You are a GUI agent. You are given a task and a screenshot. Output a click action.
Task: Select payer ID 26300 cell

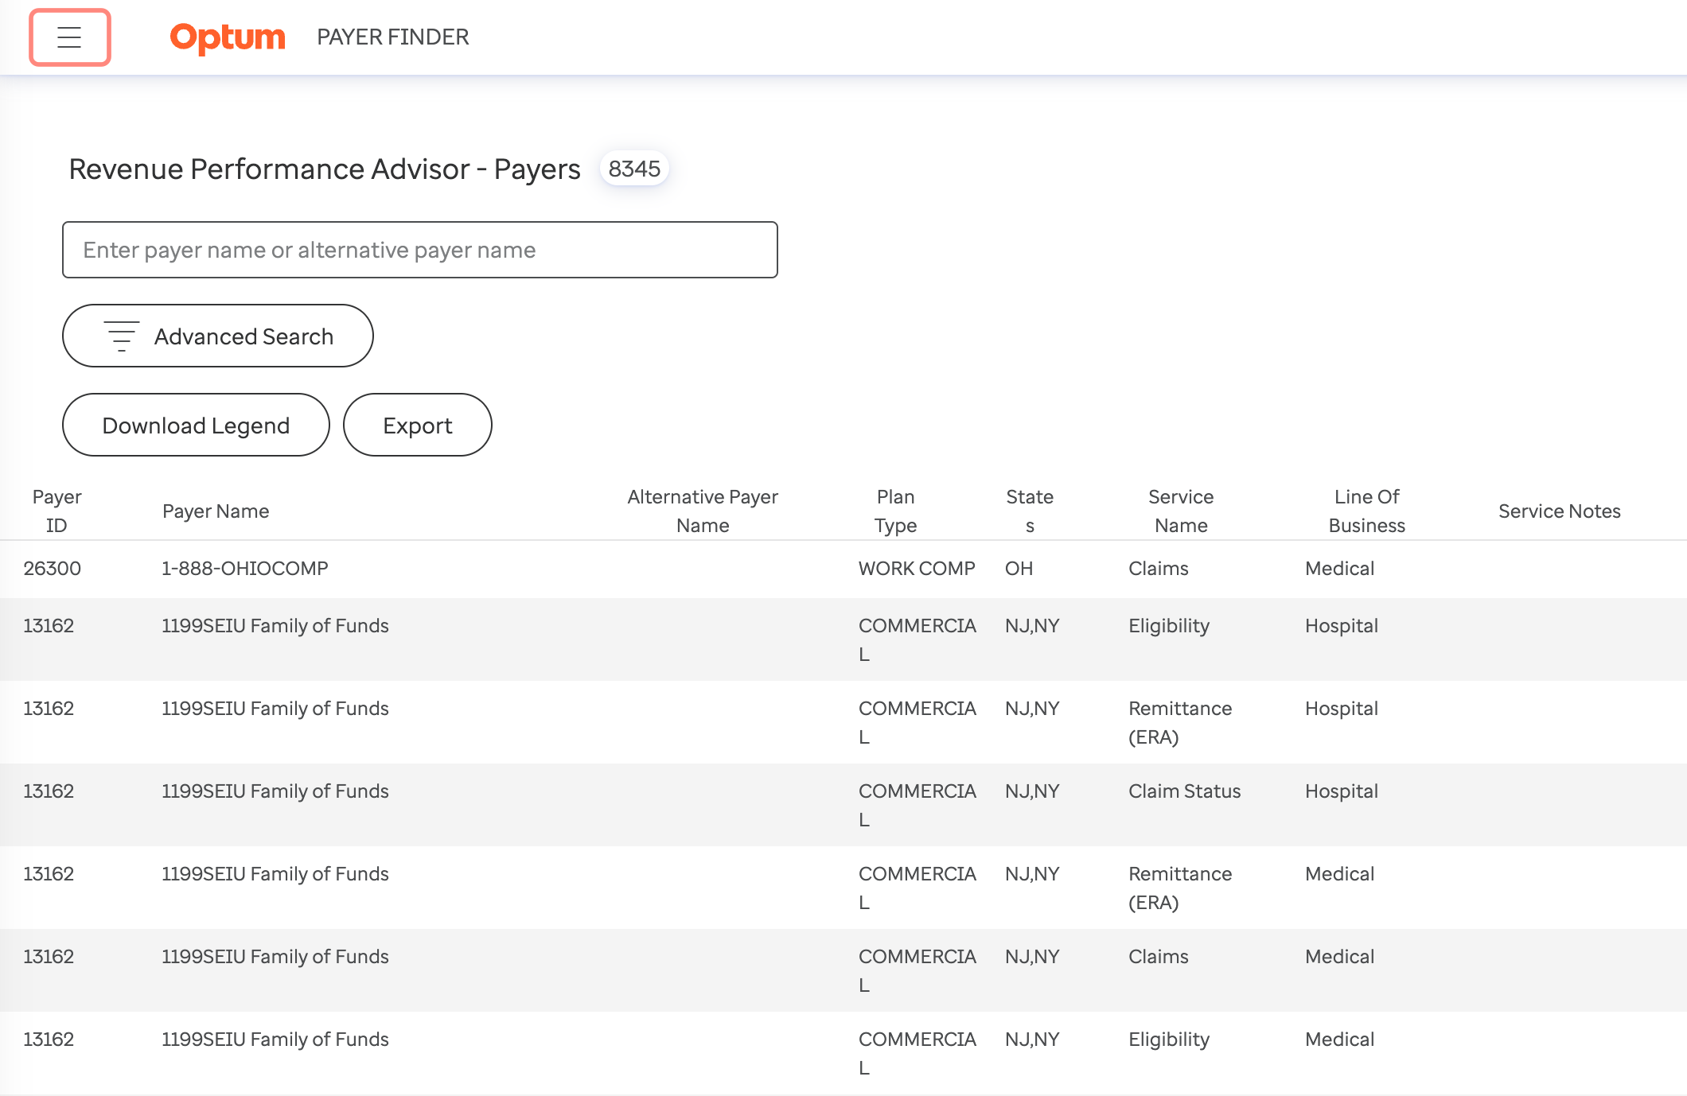point(53,569)
